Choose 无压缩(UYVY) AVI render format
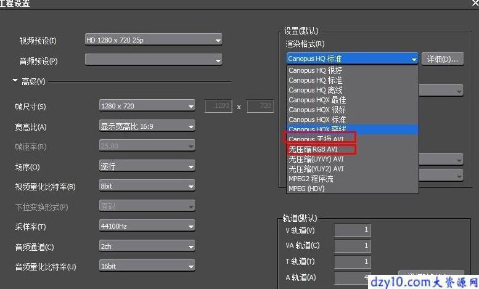Image resolution: width=479 pixels, height=289 pixels. tap(352, 159)
